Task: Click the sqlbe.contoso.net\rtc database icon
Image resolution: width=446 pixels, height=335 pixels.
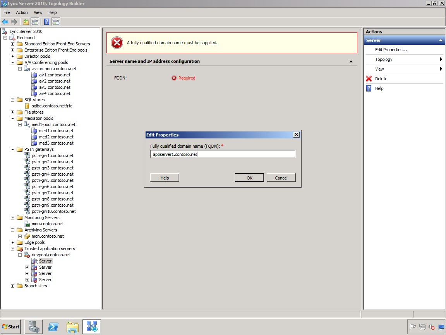Action: [27, 106]
